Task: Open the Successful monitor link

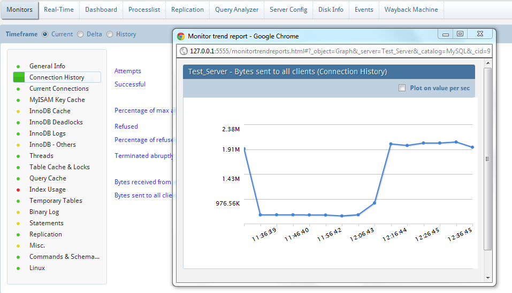Action: (x=130, y=84)
